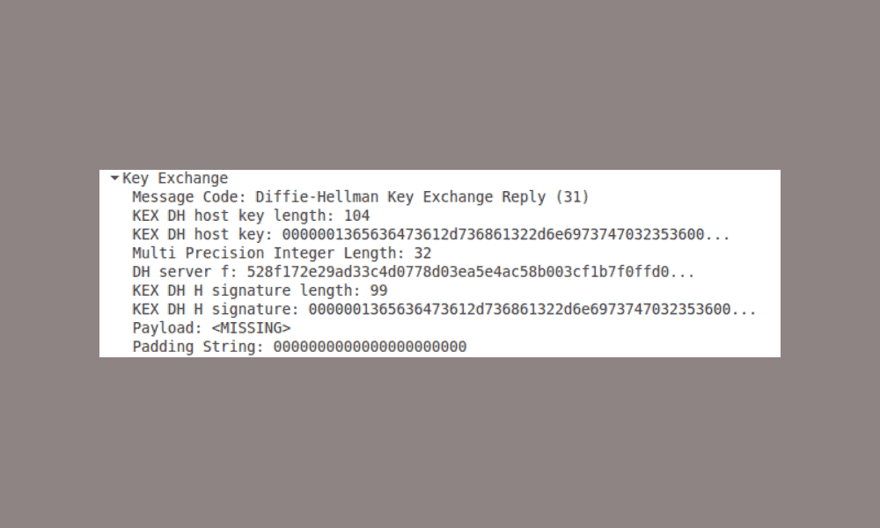Select the Multi Precision Integer Length label

point(268,253)
